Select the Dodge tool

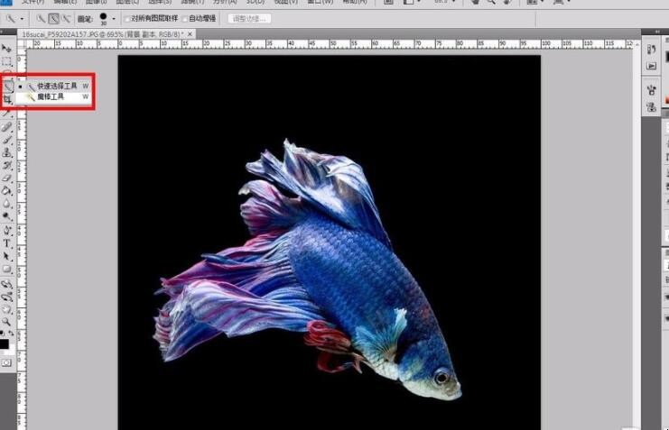tap(7, 216)
